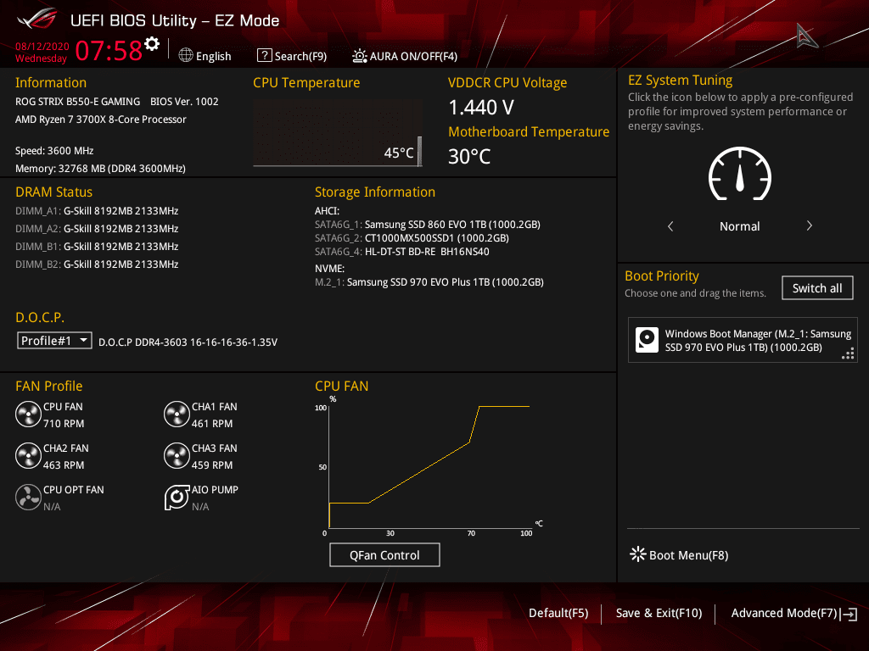Screen dimensions: 869x651
Task: Click the 45°C CPU temperature reading
Action: coord(399,153)
